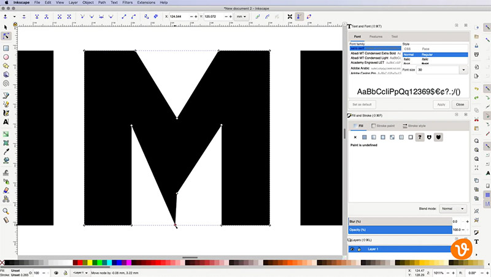Image resolution: width=491 pixels, height=277 pixels.
Task: Select the Node edit tool
Action: [x=6, y=36]
